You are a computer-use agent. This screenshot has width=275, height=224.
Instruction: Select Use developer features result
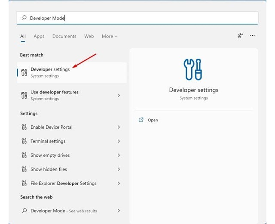tap(72, 95)
